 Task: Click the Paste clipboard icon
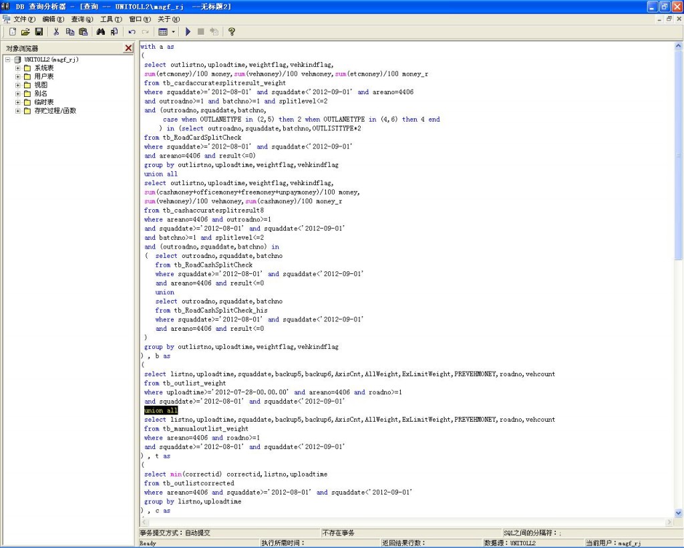83,31
